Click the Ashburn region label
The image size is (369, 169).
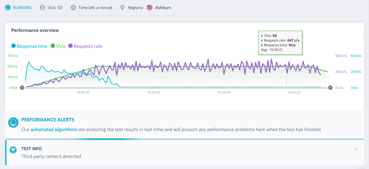(163, 8)
